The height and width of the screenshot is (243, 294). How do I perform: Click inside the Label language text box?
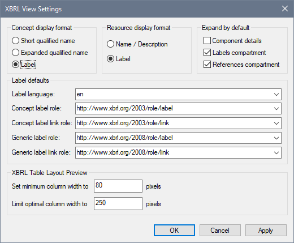[x=174, y=94]
